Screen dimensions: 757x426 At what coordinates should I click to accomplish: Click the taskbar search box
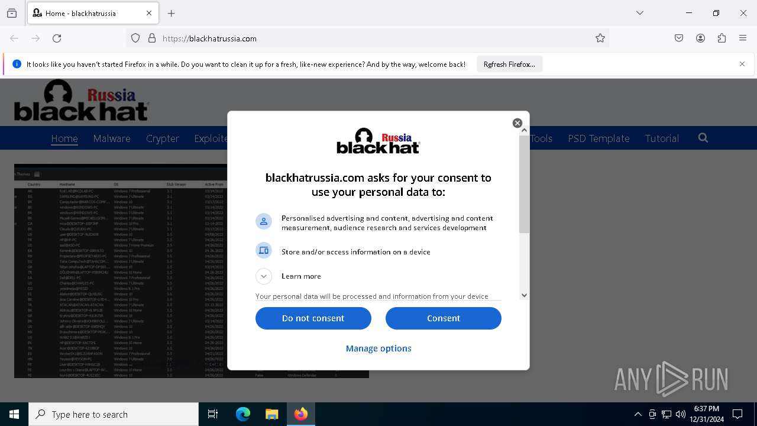tap(114, 414)
